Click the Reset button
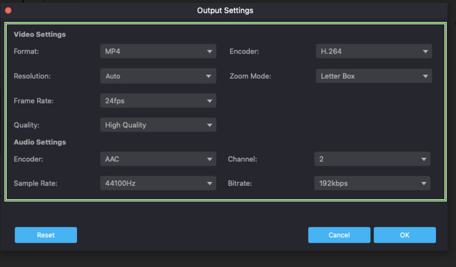 pyautogui.click(x=46, y=235)
